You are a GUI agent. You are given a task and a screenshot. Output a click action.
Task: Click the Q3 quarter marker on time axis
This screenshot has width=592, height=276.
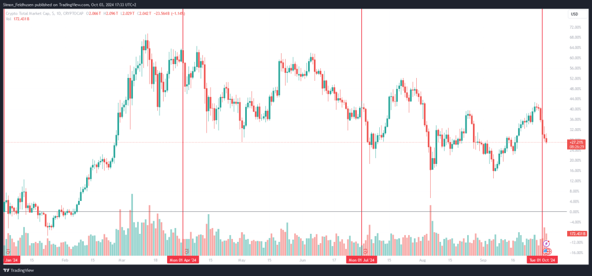pos(365,251)
